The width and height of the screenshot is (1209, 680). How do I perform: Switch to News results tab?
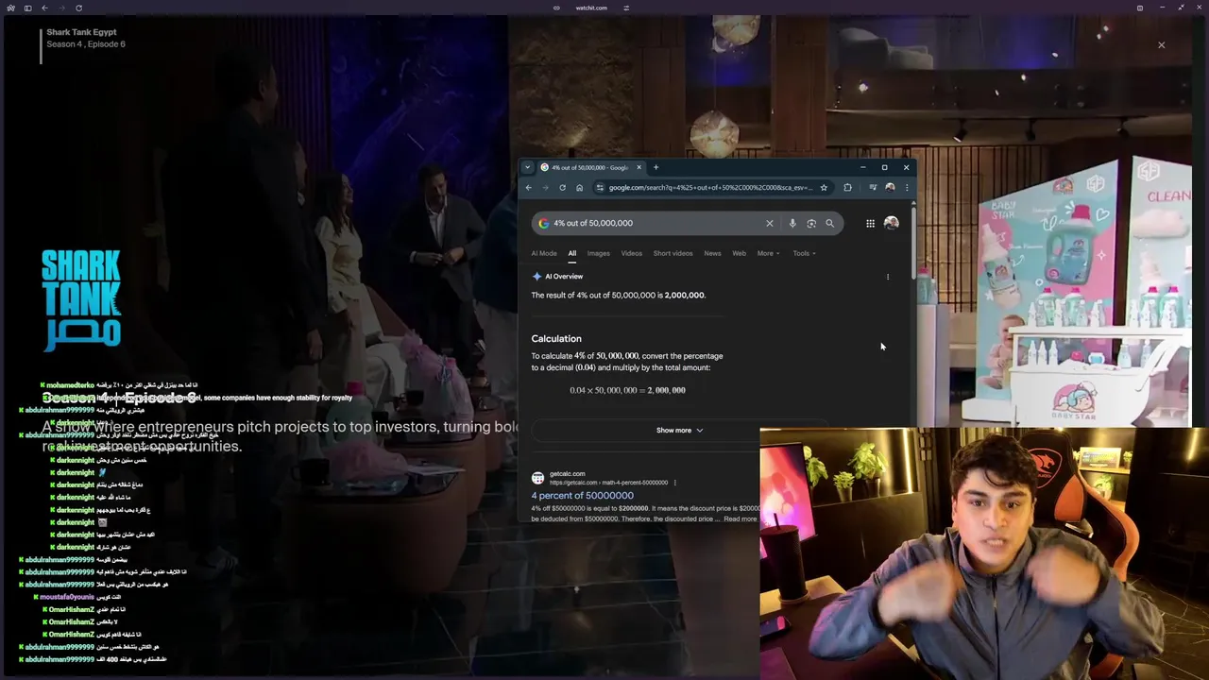(712, 253)
